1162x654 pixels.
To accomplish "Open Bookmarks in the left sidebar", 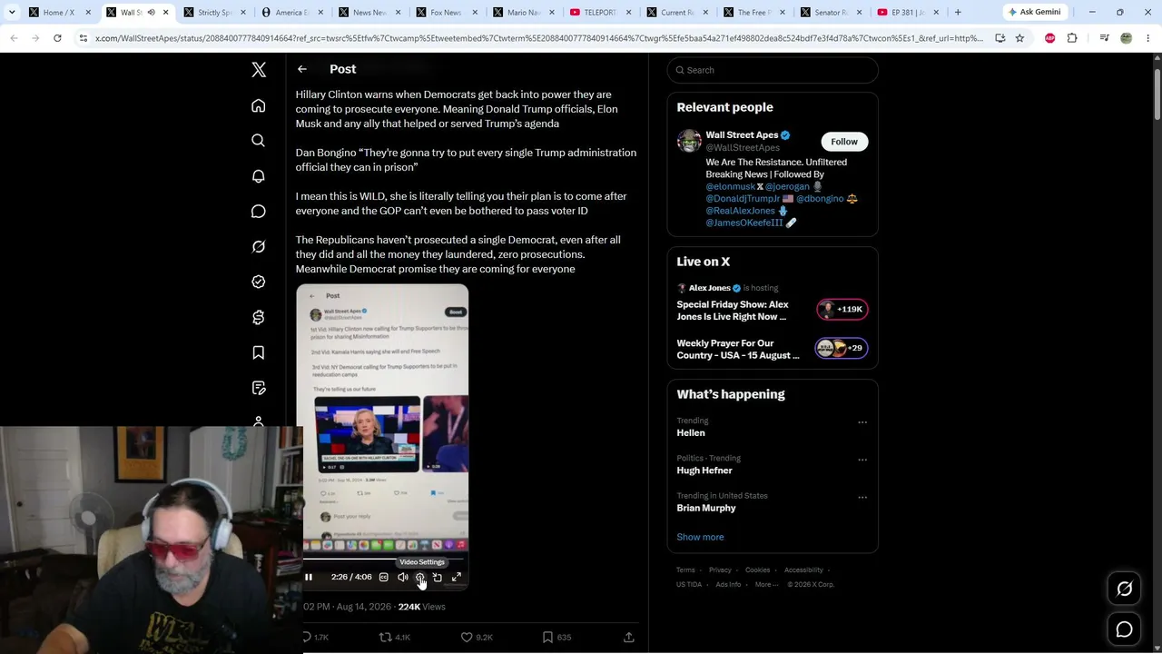I will tap(259, 352).
